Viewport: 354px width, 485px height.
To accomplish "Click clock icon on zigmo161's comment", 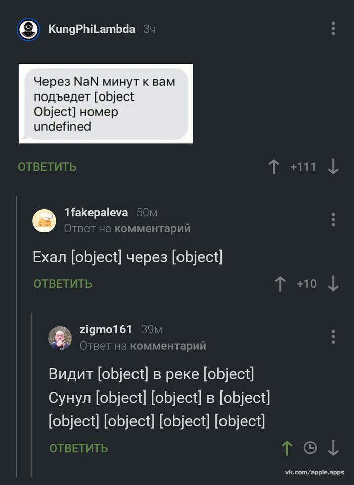I will click(309, 448).
